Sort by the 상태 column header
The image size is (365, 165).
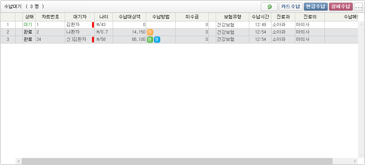[x=29, y=17]
